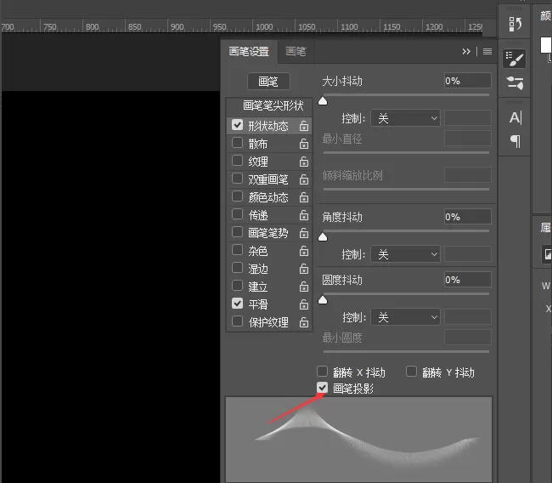Uncheck the 形状动态 checkbox
The height and width of the screenshot is (483, 552).
coord(237,125)
